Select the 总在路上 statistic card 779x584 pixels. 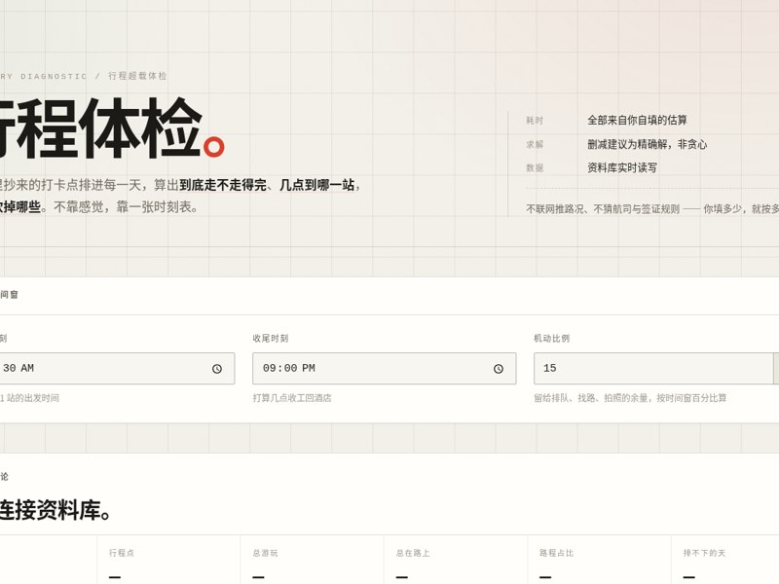tap(456, 560)
